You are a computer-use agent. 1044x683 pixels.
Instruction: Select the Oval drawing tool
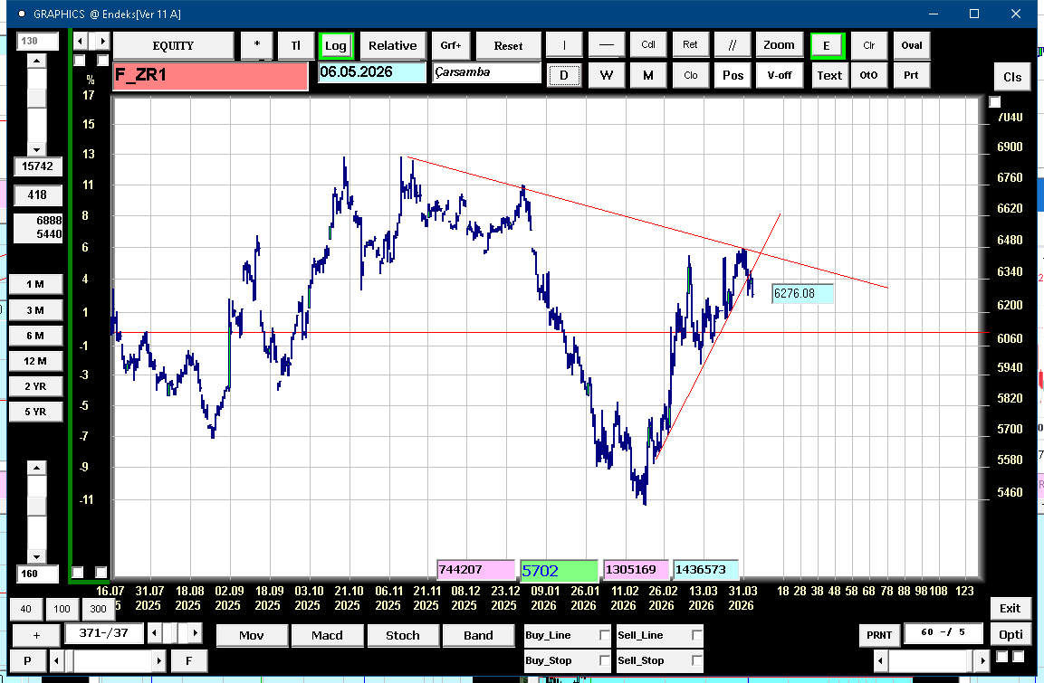click(911, 45)
